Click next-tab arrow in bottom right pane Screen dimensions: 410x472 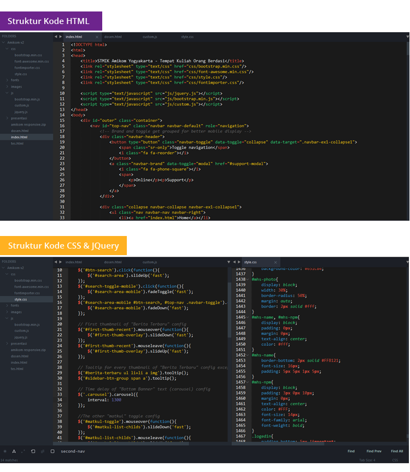(239, 262)
